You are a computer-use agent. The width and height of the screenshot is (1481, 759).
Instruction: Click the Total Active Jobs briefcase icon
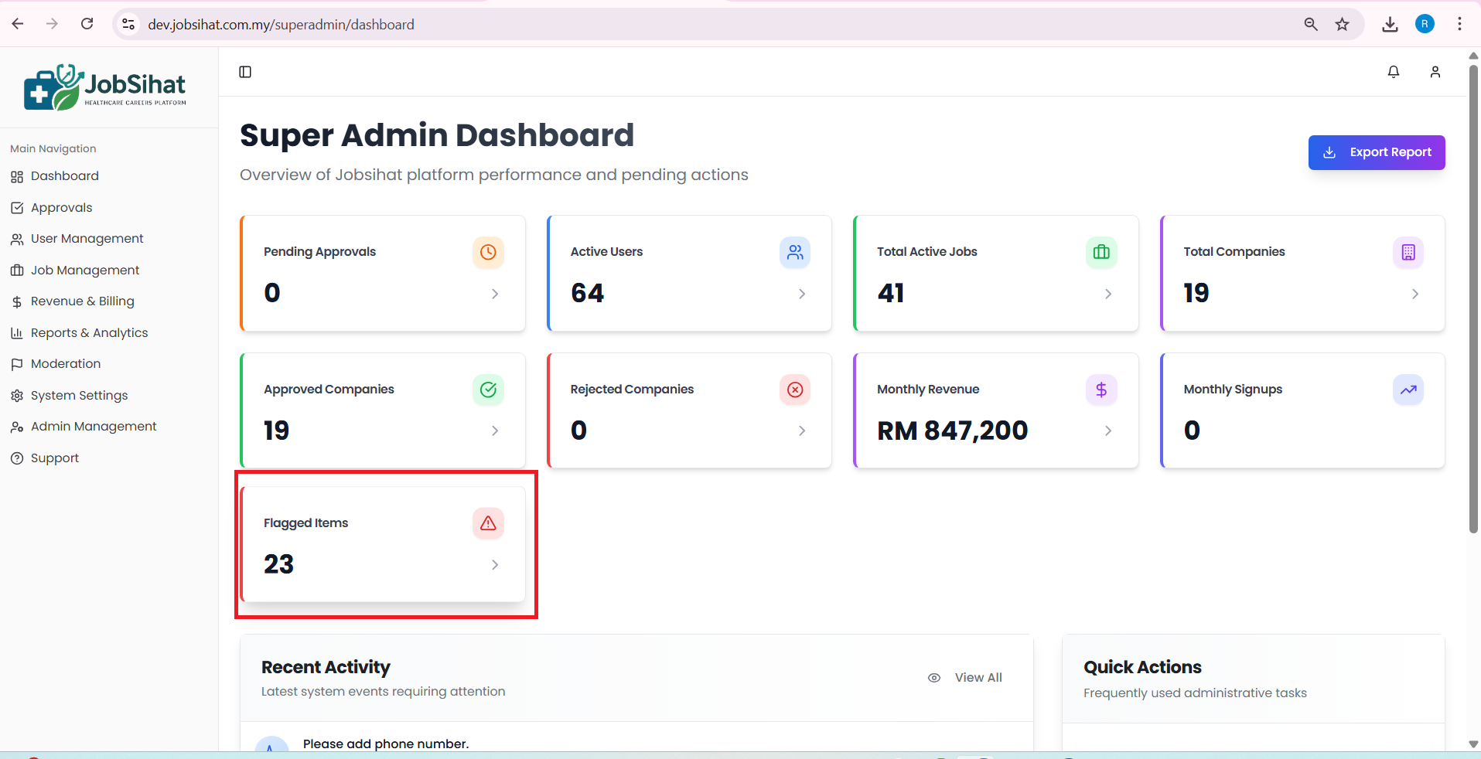pyautogui.click(x=1101, y=252)
